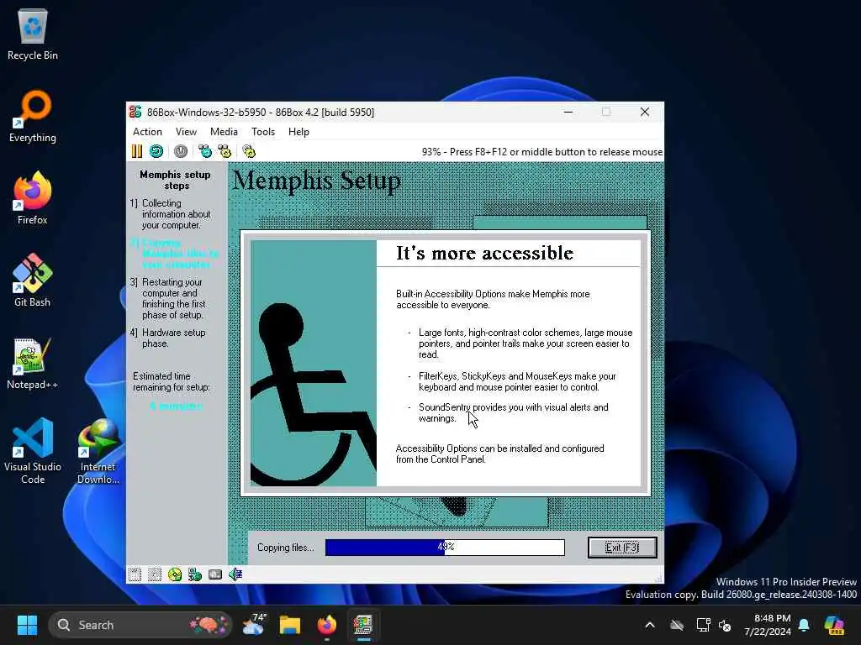Click the gray ACPI shutdown power icon
Image resolution: width=861 pixels, height=645 pixels.
[x=181, y=151]
